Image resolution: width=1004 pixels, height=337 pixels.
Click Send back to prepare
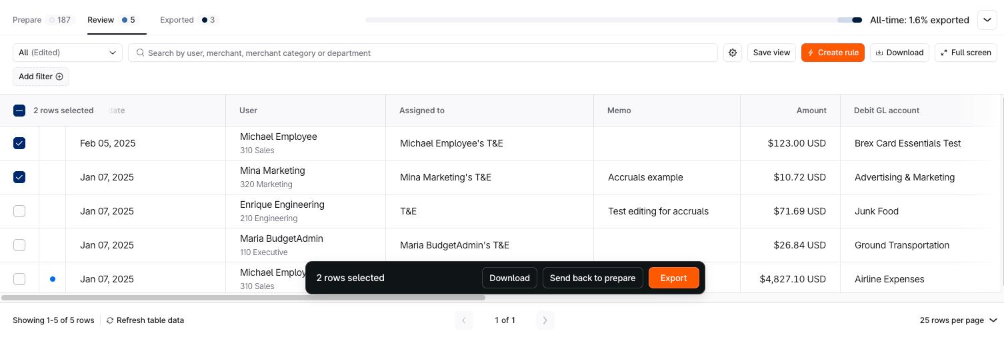click(592, 278)
